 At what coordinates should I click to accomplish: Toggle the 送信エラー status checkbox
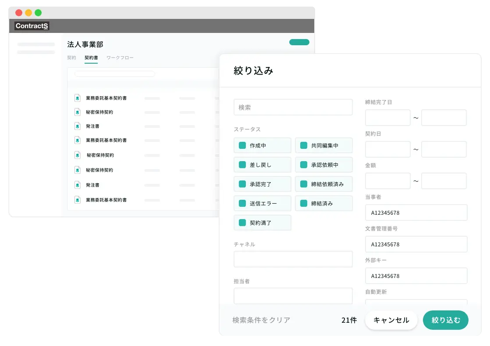(242, 203)
